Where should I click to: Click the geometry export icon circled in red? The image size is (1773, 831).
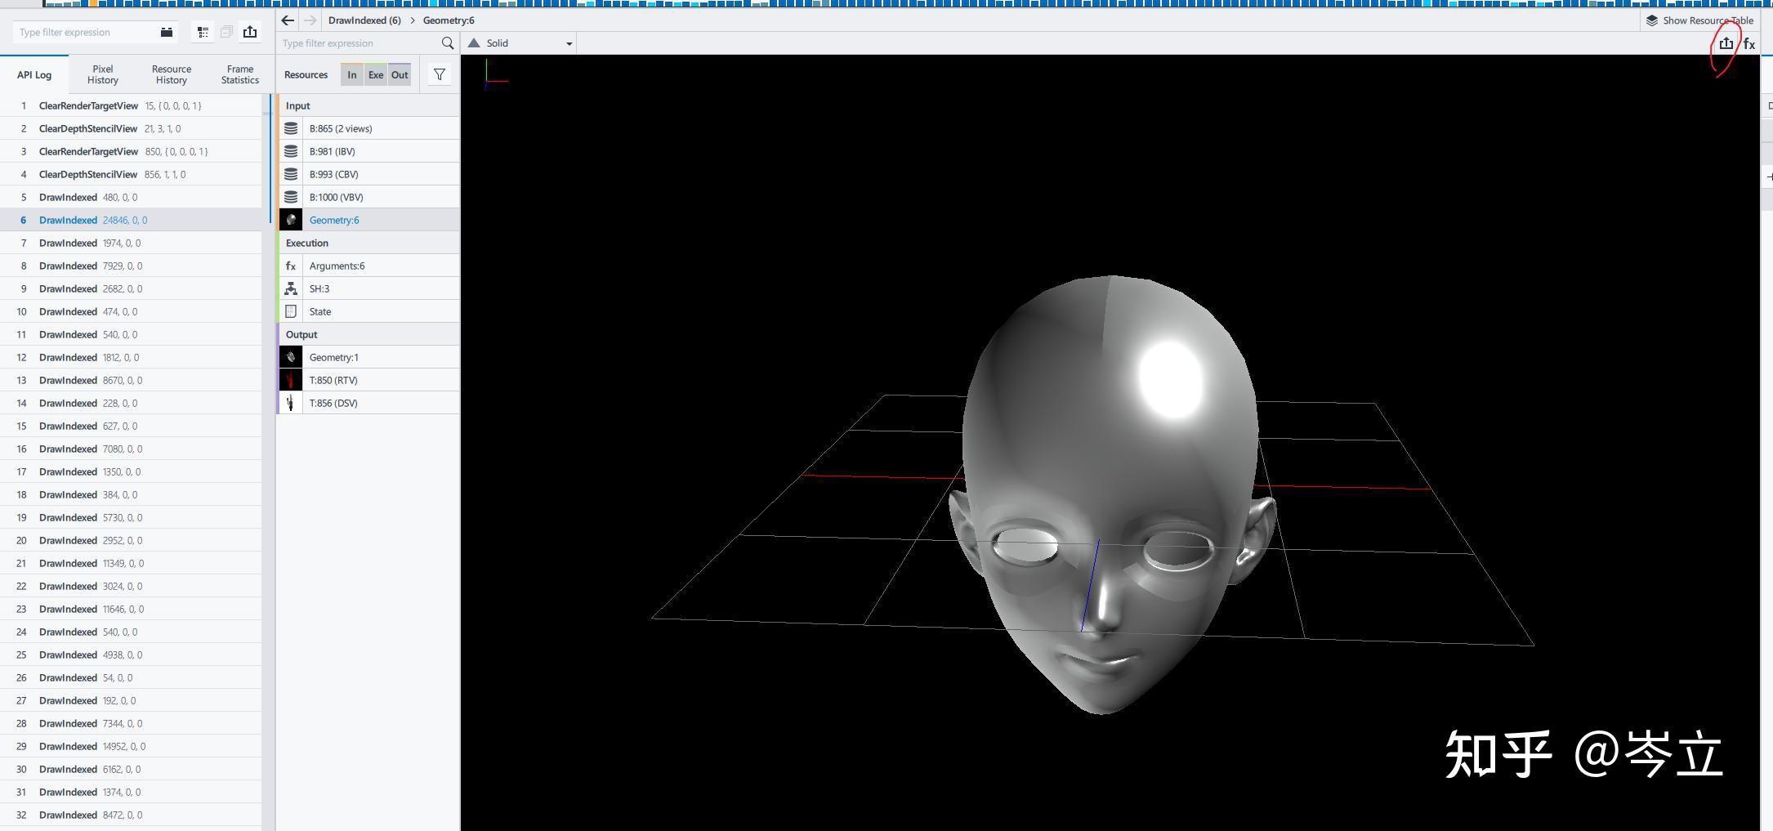click(1726, 43)
